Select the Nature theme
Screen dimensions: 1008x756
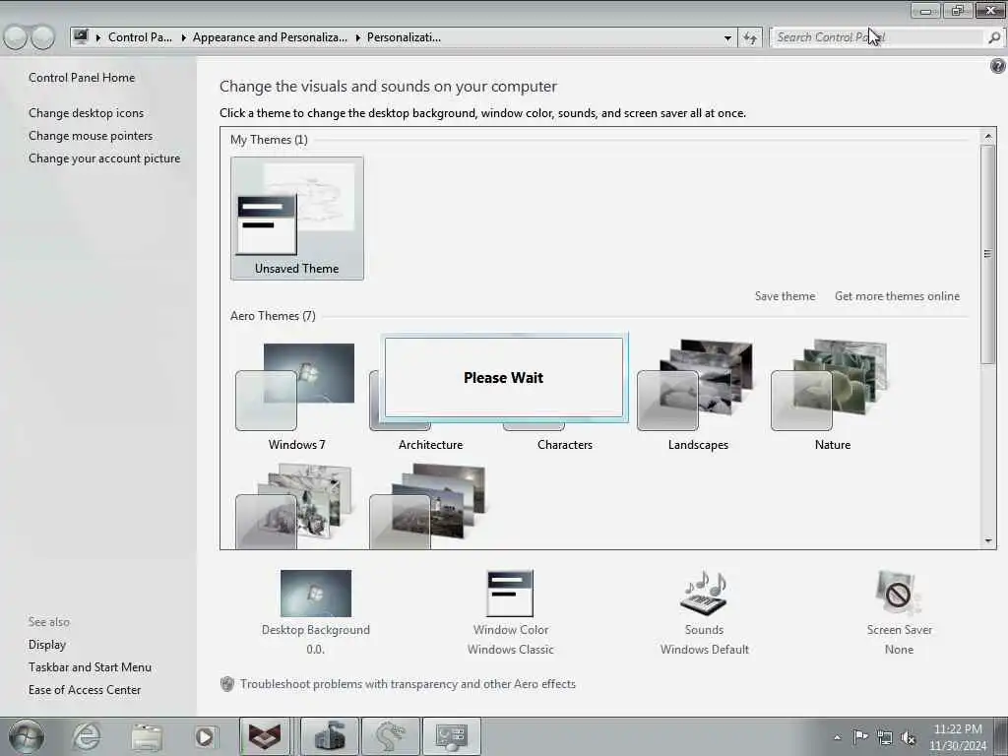click(x=833, y=395)
